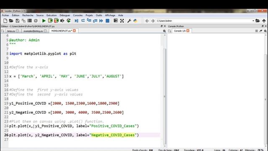
Task: Open the Déboguer menu
Action: 65,15
